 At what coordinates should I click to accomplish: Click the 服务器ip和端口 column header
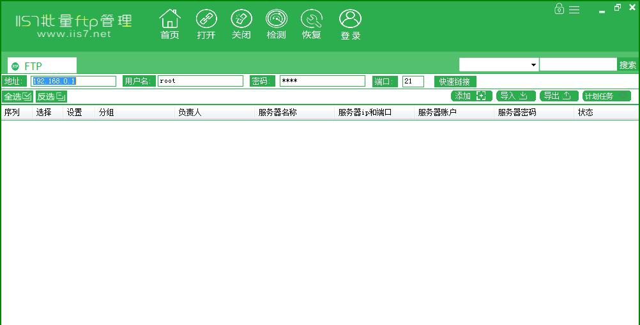coord(374,112)
